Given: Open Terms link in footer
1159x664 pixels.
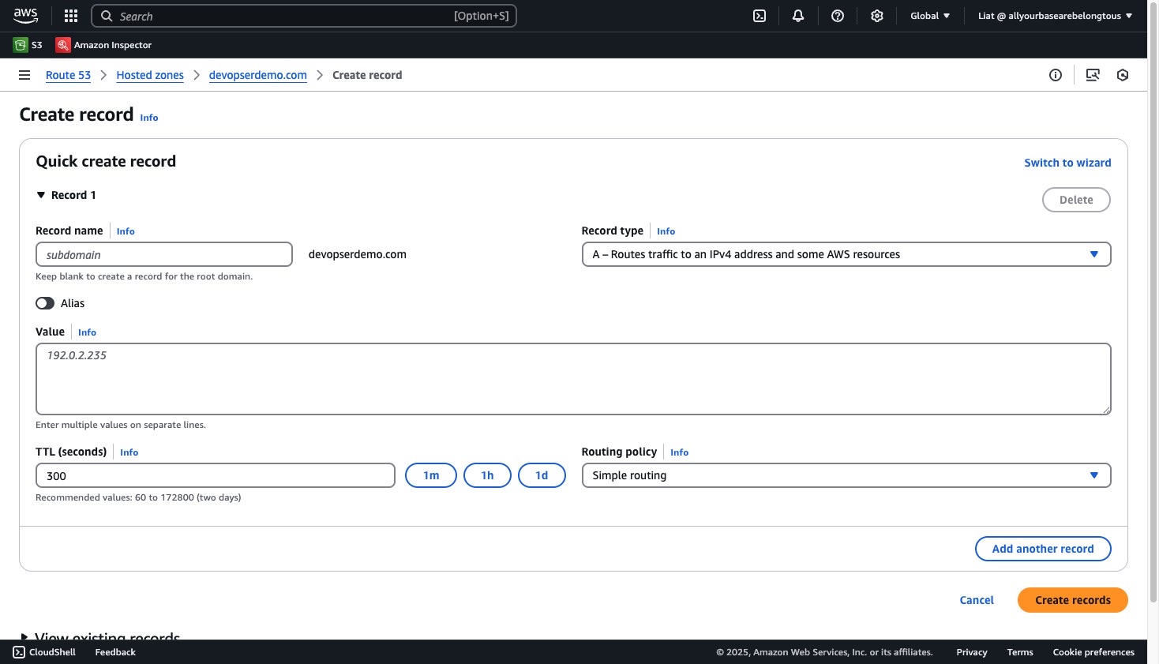Looking at the screenshot, I should 1020,652.
